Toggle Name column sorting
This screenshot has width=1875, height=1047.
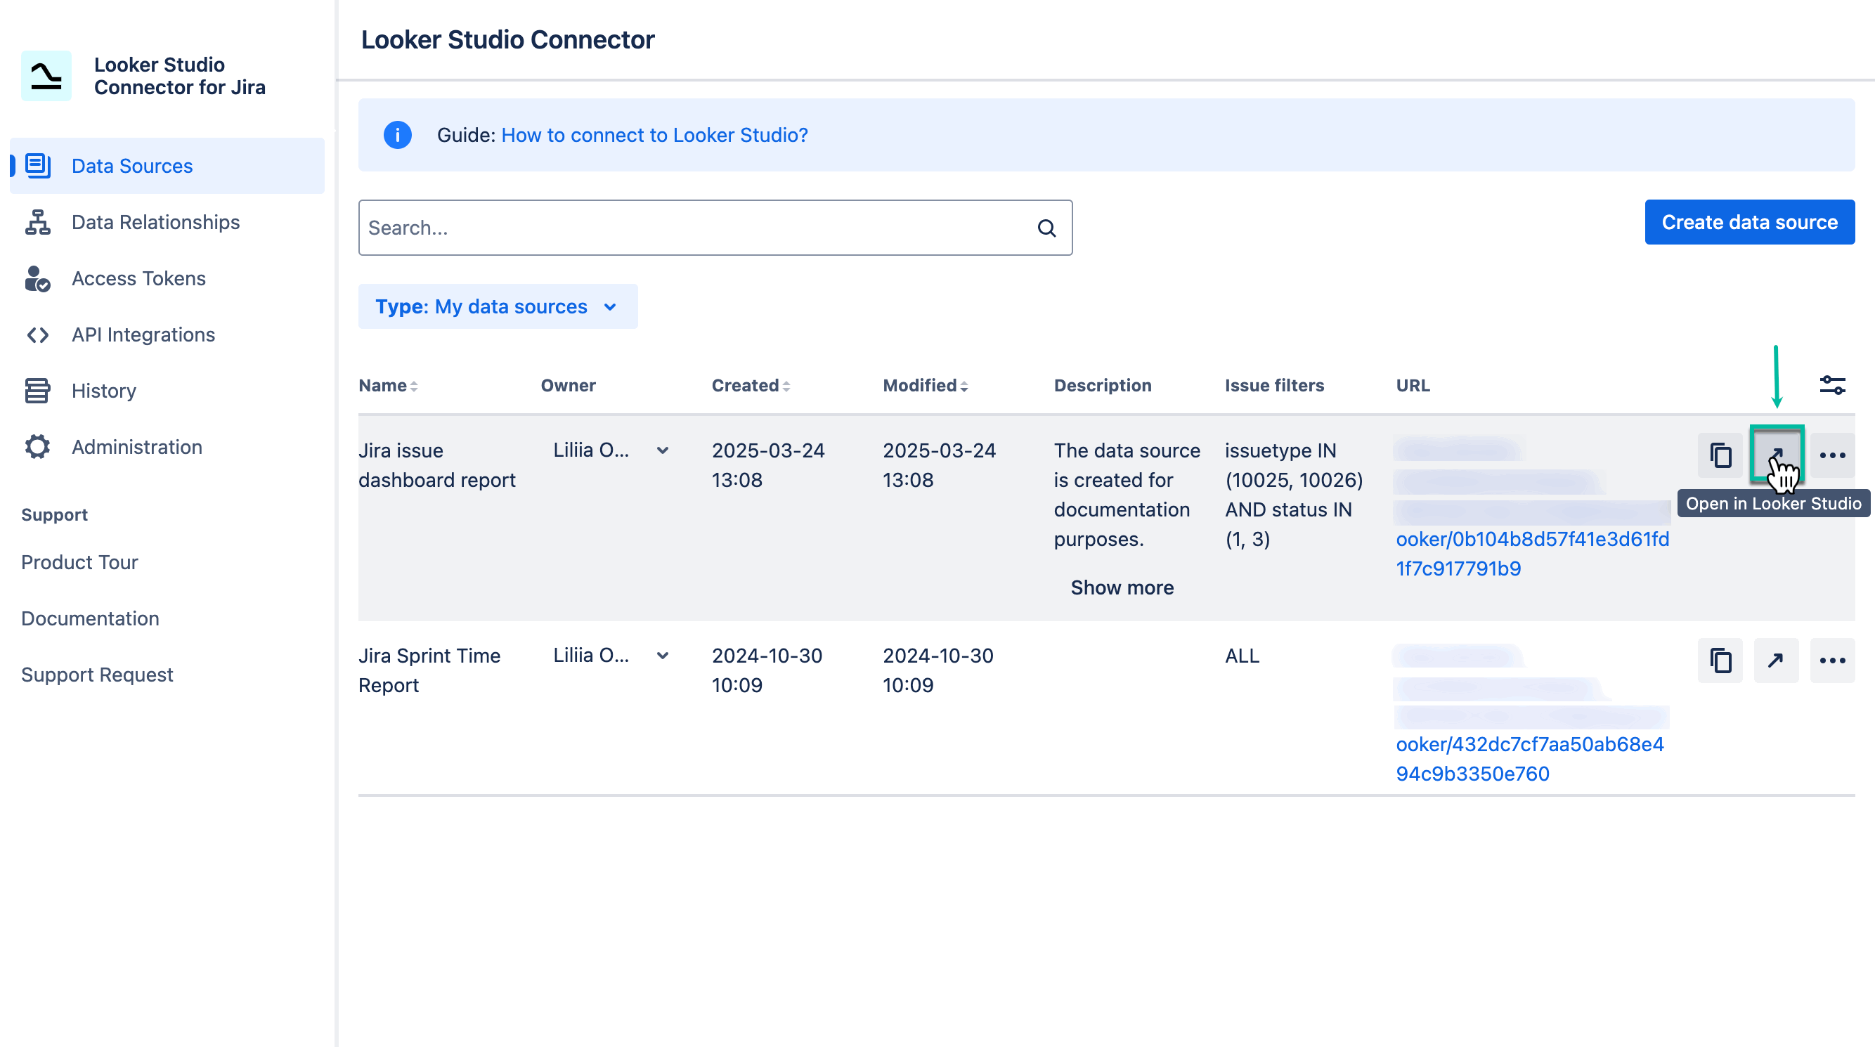click(414, 386)
